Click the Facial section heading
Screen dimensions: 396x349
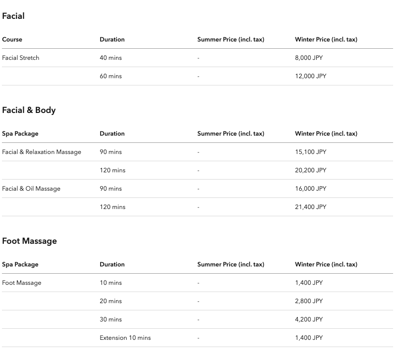pos(14,16)
